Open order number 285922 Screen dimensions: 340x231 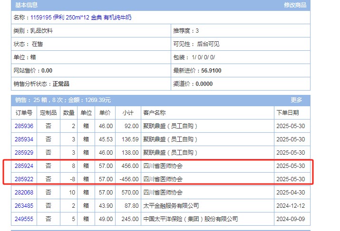click(24, 179)
